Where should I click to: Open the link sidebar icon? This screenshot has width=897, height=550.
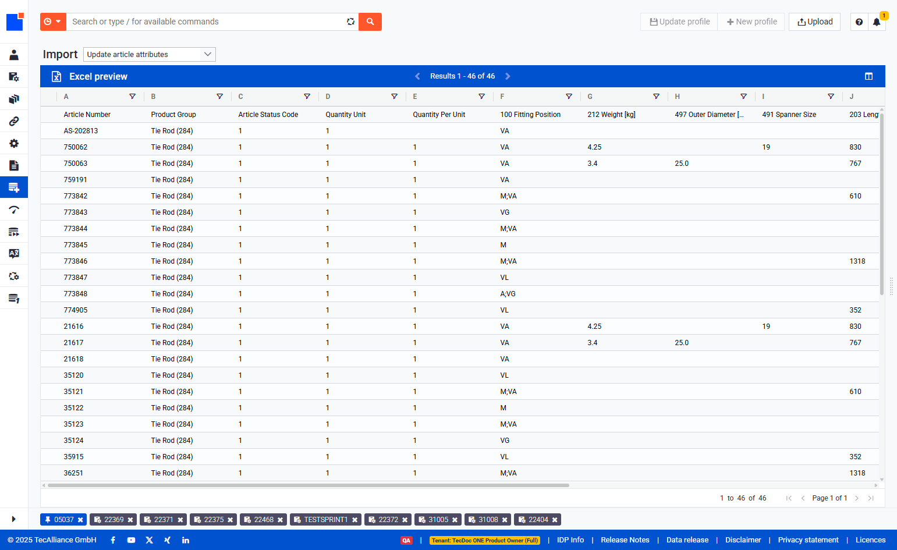(14, 121)
